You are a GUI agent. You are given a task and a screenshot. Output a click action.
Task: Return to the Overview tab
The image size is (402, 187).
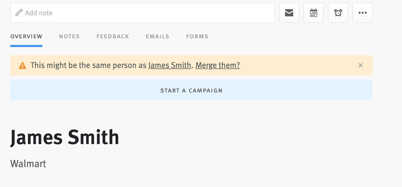[x=26, y=36]
